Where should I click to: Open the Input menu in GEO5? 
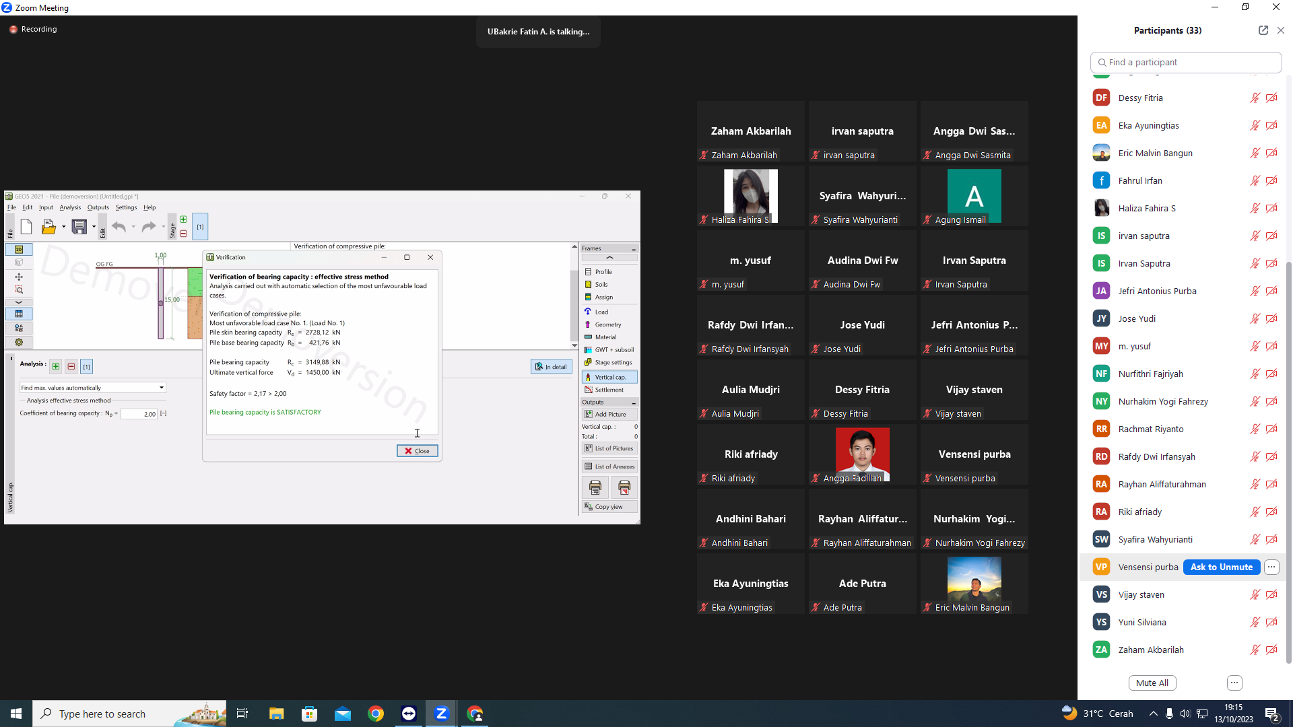coord(46,207)
